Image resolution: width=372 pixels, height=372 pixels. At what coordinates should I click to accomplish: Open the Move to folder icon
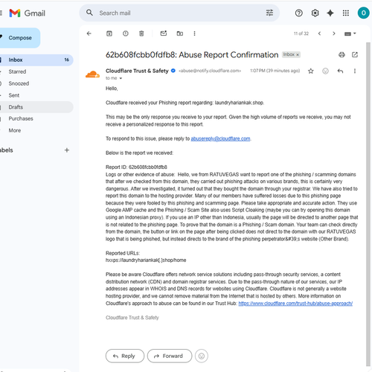(x=180, y=33)
